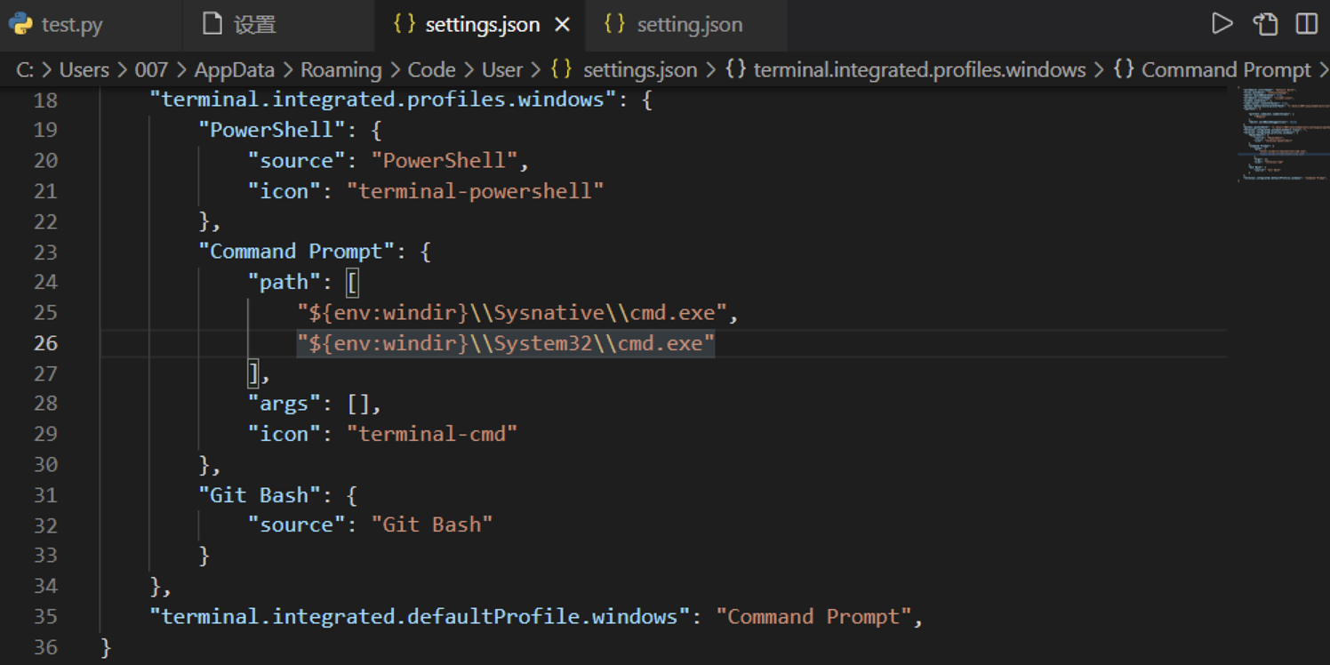
Task: Click the code minimap overview
Action: pos(1283,133)
